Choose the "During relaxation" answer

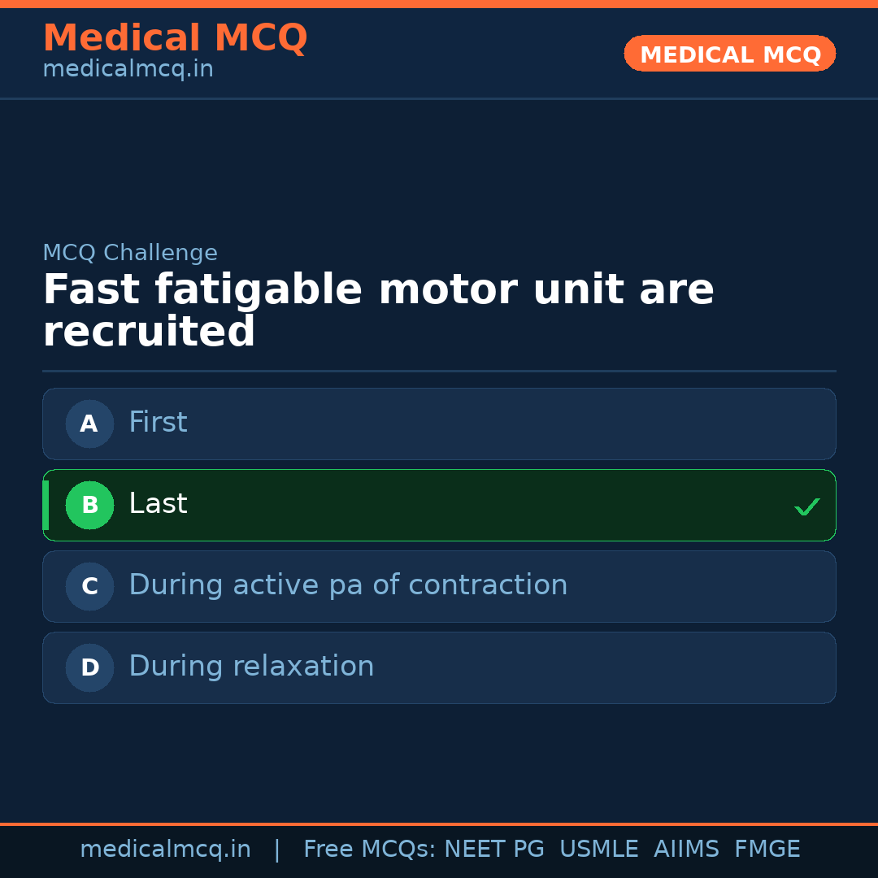(x=439, y=667)
